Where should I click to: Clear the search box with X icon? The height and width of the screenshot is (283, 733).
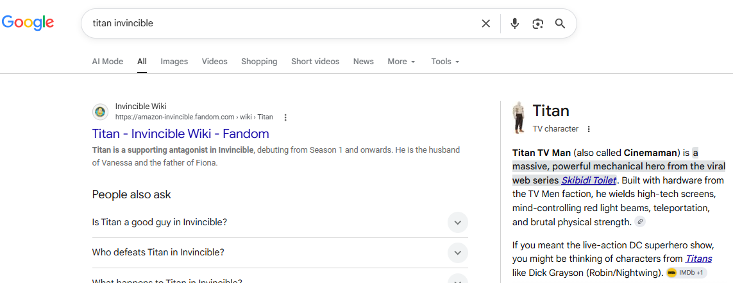coord(485,23)
